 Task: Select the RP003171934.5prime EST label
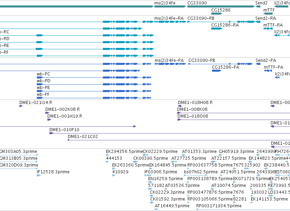click(219, 206)
